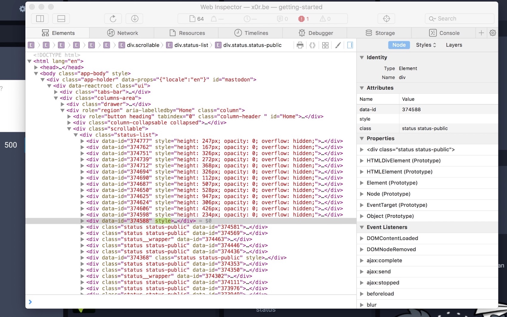Open the Timelines tab
Image resolution: width=507 pixels, height=317 pixels.
[251, 33]
